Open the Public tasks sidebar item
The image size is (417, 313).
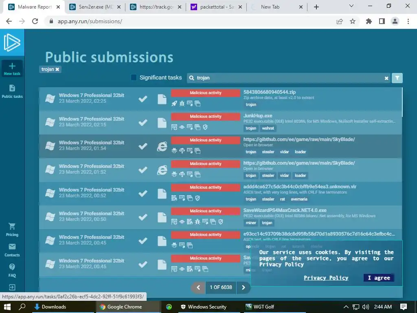click(x=12, y=91)
